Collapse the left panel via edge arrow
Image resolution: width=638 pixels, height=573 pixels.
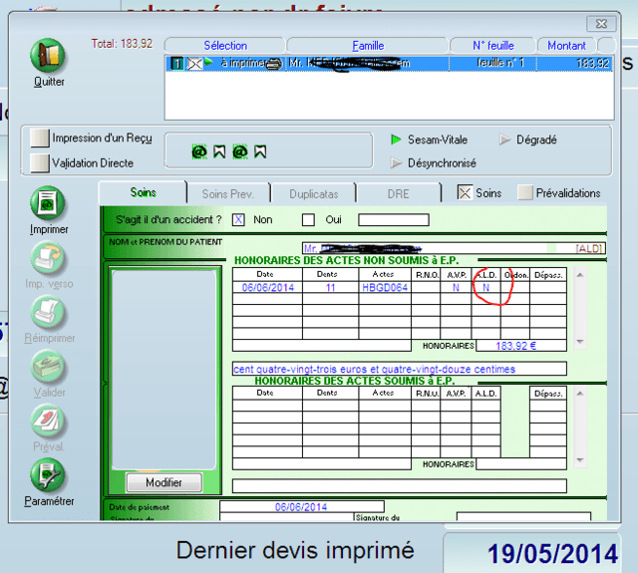(x=104, y=382)
